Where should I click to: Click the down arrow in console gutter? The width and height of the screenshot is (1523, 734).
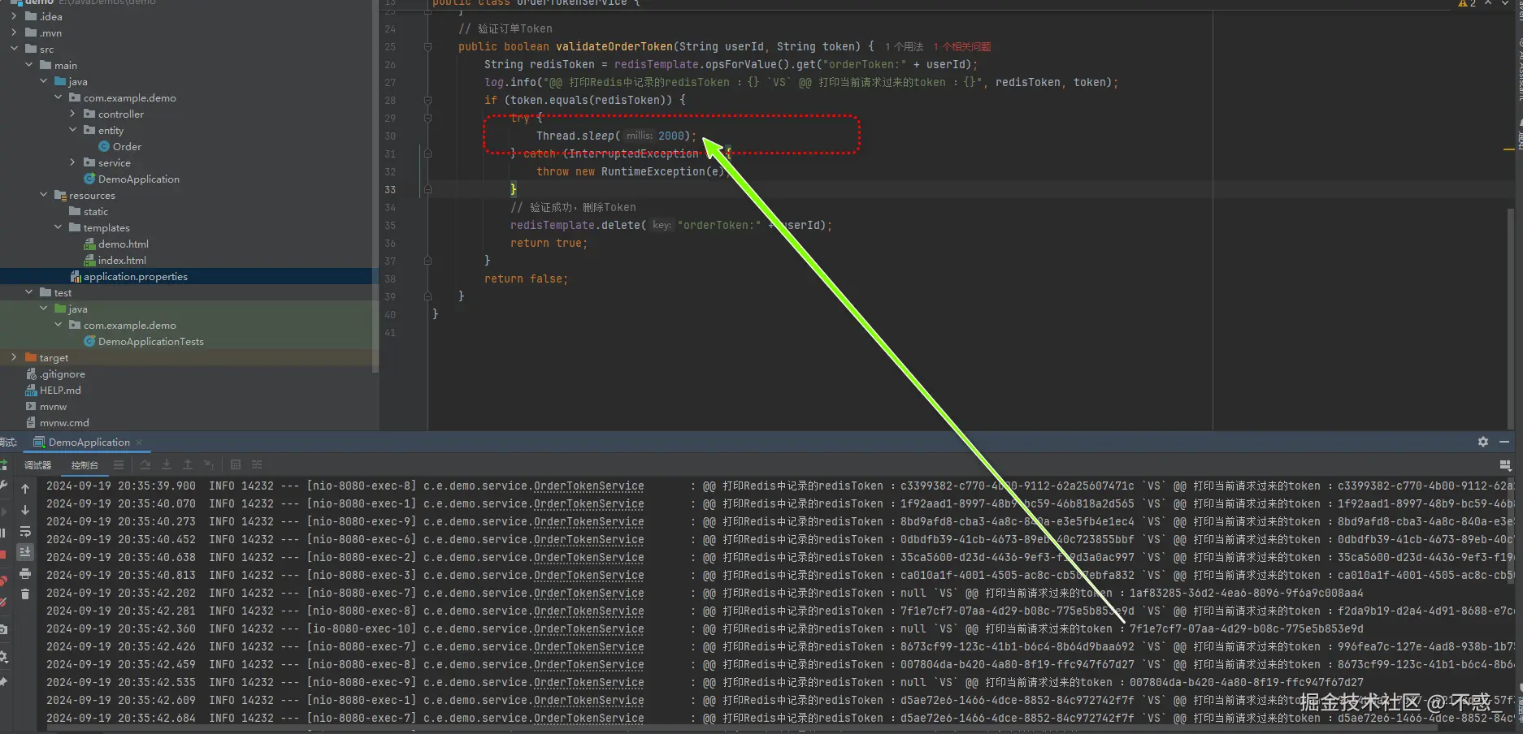[x=25, y=510]
